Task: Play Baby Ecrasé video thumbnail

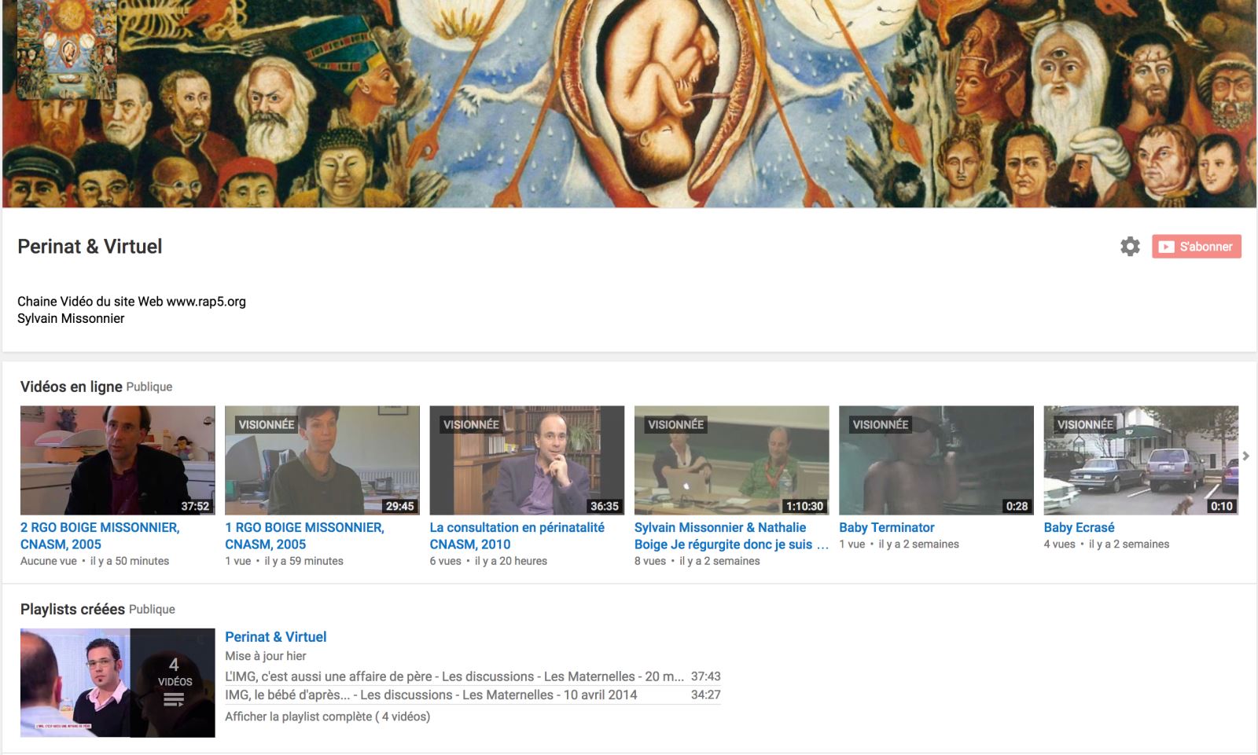Action: click(1141, 460)
